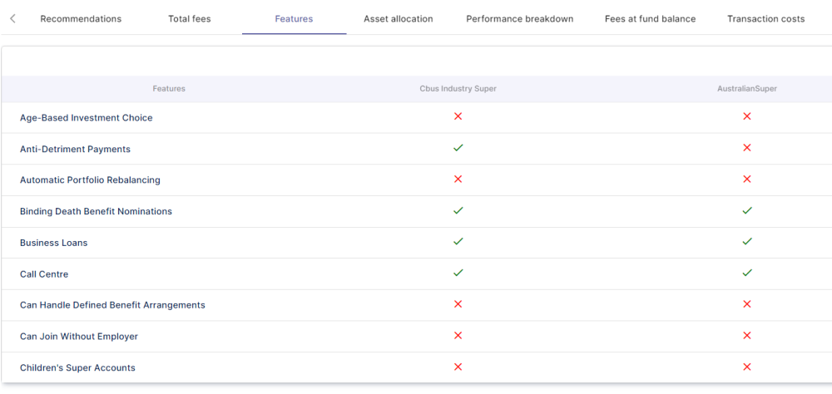Viewport: 832px width, 394px height.
Task: Select the Can Handle Defined Benefit Arrangements row
Action: click(112, 305)
